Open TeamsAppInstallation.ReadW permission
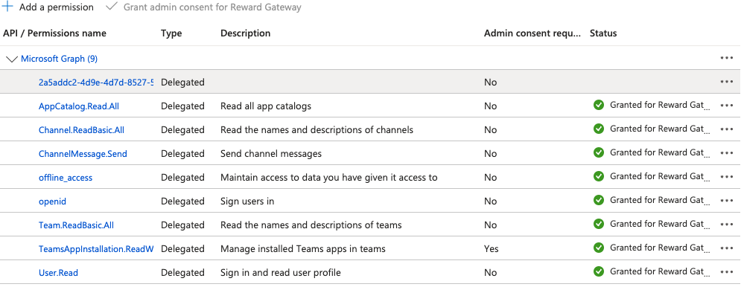The image size is (744, 287). 96,248
